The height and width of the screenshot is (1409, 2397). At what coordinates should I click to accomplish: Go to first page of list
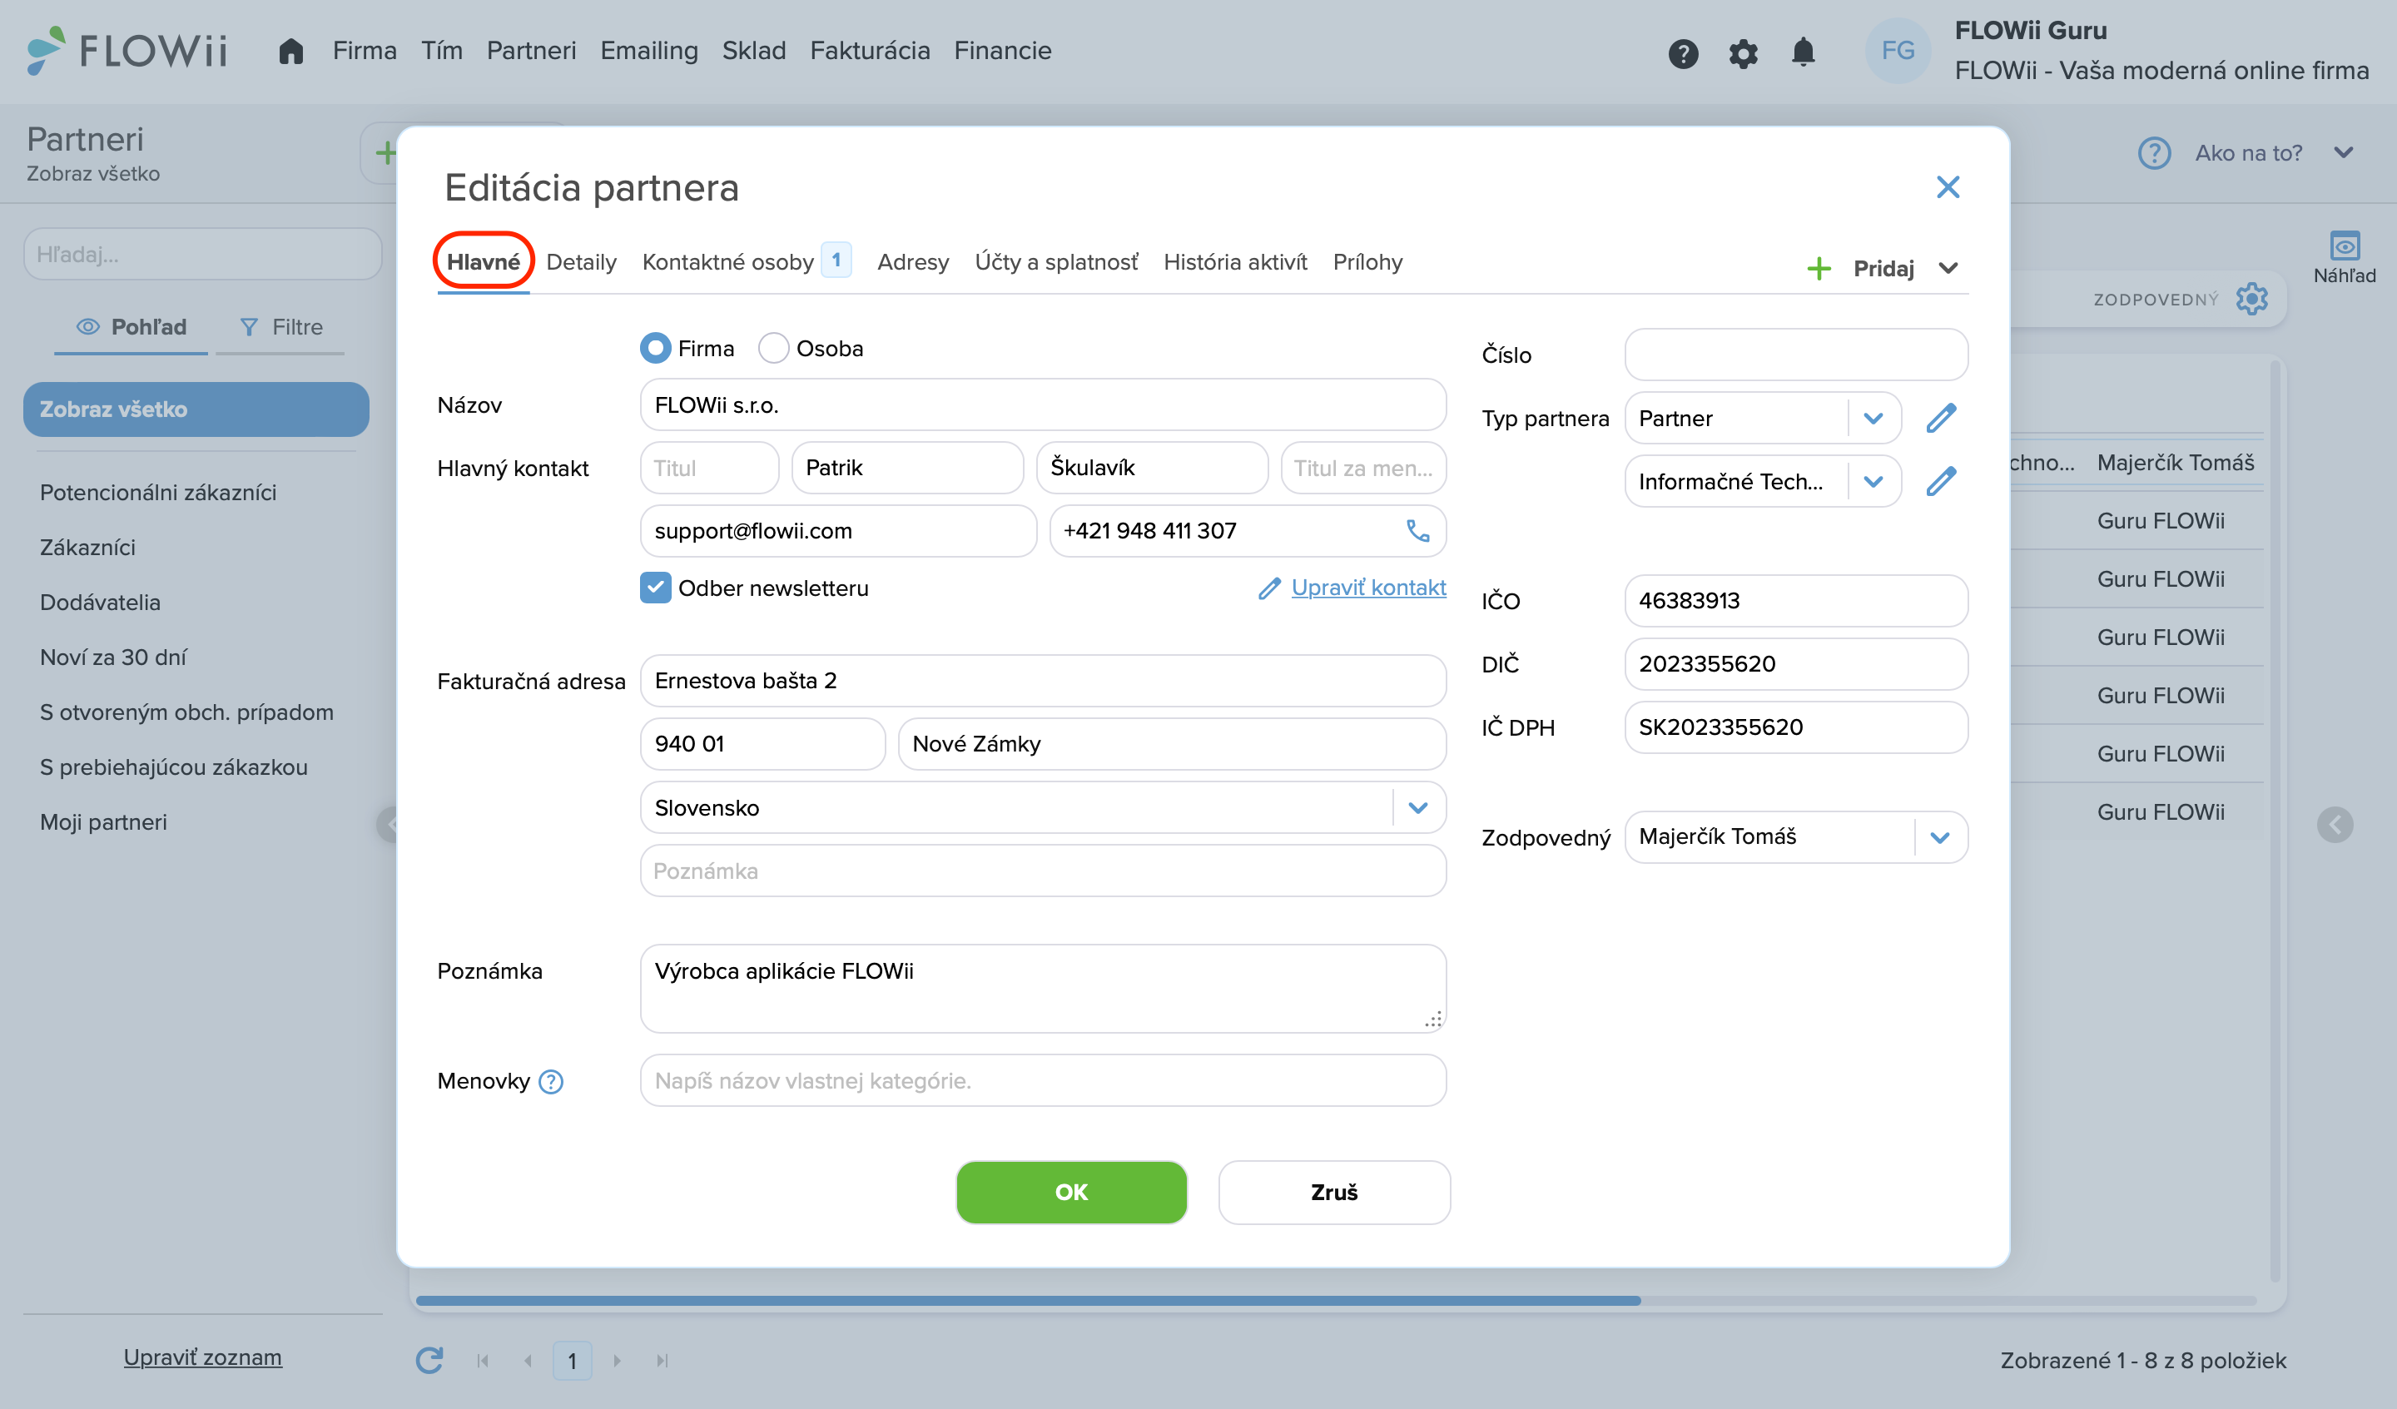pos(482,1361)
